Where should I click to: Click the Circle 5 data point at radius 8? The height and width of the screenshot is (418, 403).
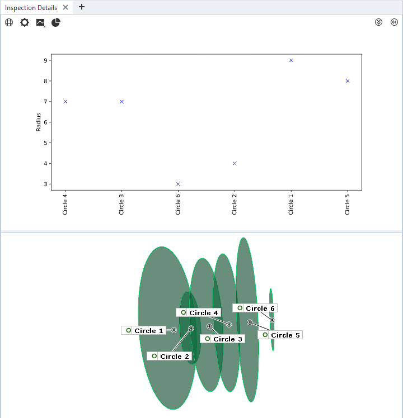click(348, 81)
